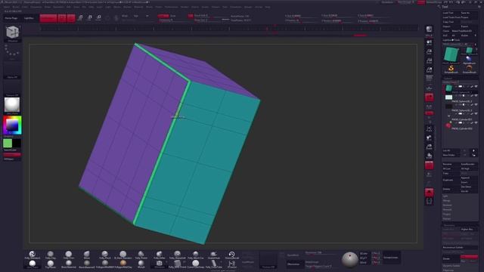Choose the PolygonMatClay orange material
The height and width of the screenshot is (272, 484).
point(123,264)
